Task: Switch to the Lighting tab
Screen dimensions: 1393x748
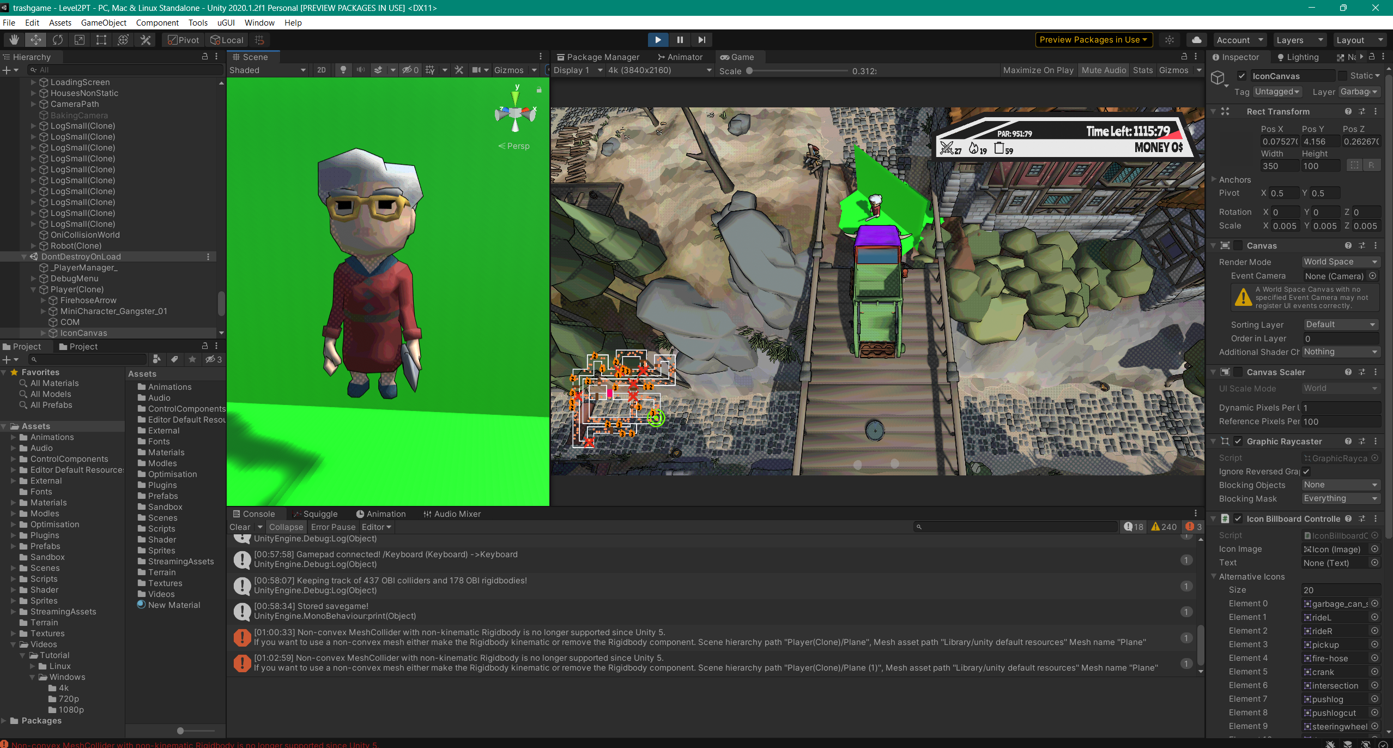Action: (x=1297, y=57)
